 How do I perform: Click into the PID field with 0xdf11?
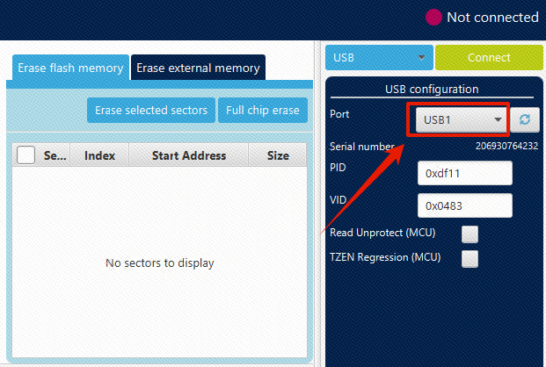tap(464, 174)
